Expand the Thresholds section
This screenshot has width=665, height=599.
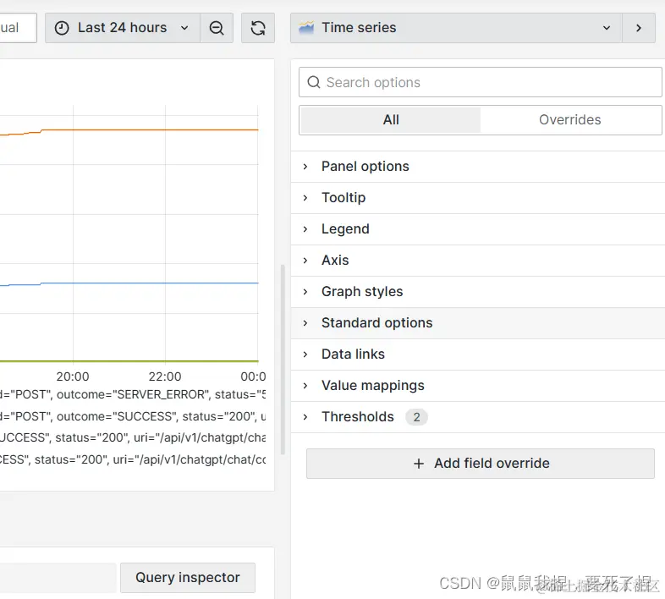click(477, 417)
